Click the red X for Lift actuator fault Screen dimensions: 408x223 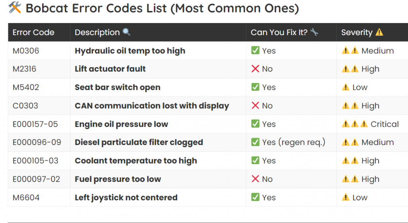pyautogui.click(x=255, y=69)
